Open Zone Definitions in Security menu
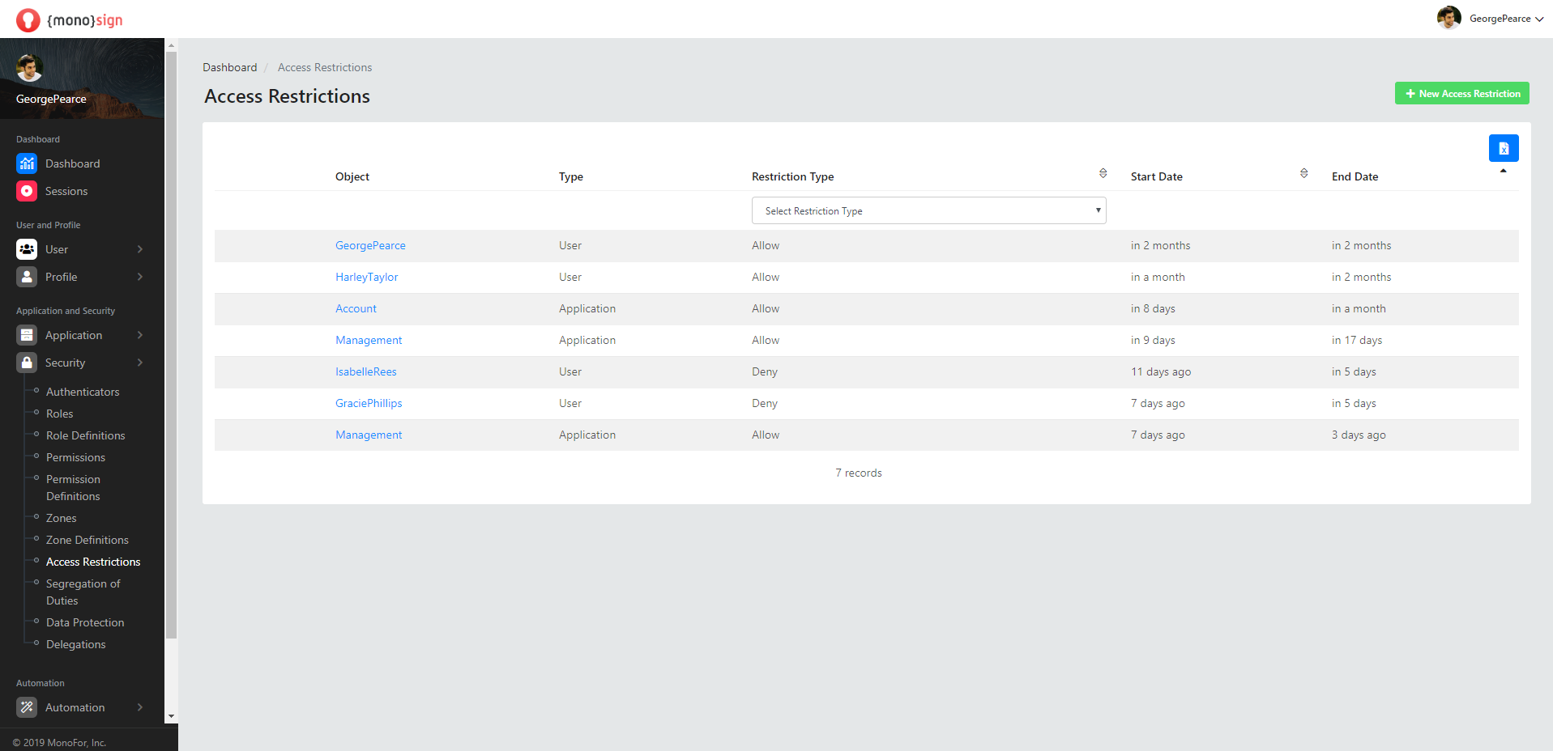 [87, 540]
